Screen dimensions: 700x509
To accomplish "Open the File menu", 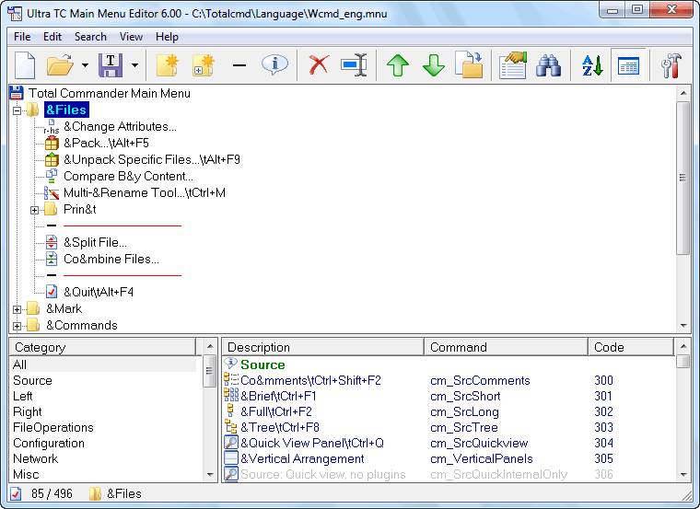I will 22,37.
